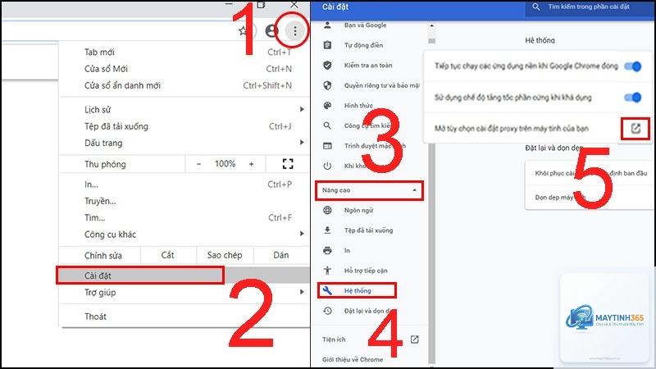This screenshot has height=369, width=656.
Task: Click the Khi khởi động power icon
Action: click(x=327, y=166)
